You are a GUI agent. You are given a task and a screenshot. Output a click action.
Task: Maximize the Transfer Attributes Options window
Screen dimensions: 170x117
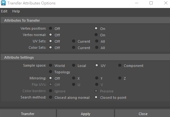pyautogui.click(x=151, y=3)
